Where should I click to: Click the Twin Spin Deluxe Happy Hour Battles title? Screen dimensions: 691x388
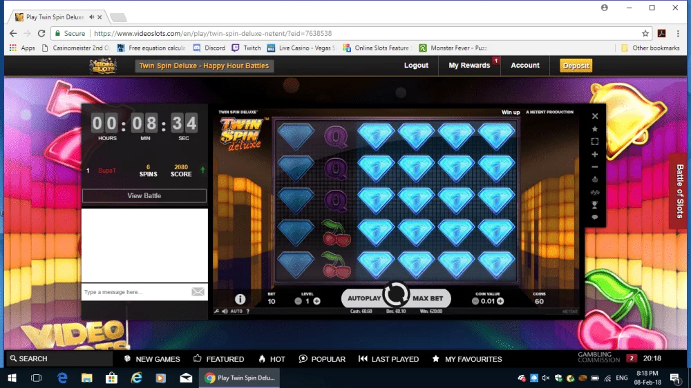pyautogui.click(x=204, y=66)
